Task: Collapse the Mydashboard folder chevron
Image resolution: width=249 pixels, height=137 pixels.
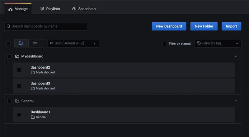Action: (x=236, y=56)
